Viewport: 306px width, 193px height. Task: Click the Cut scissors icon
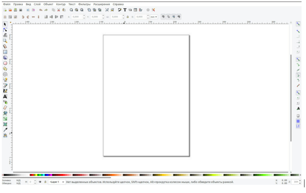pyautogui.click(x=59, y=10)
